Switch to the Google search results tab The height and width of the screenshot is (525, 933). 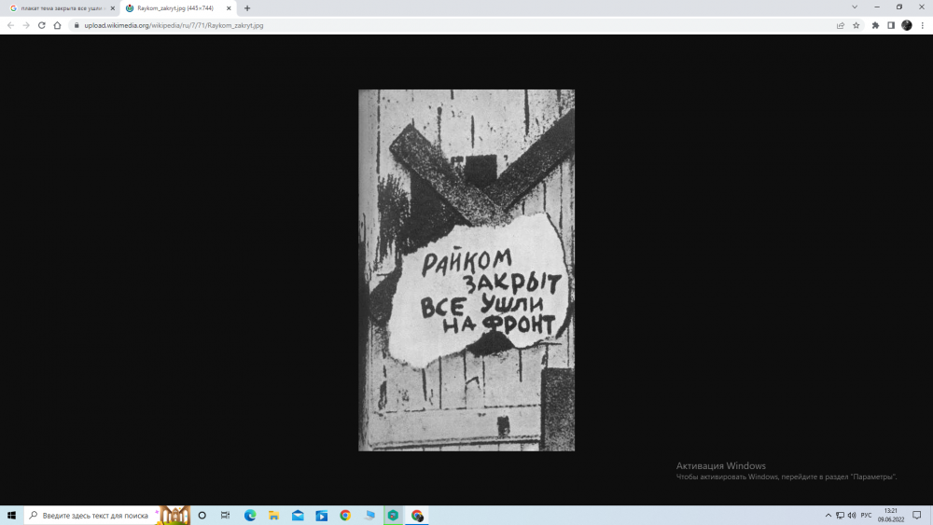point(60,8)
